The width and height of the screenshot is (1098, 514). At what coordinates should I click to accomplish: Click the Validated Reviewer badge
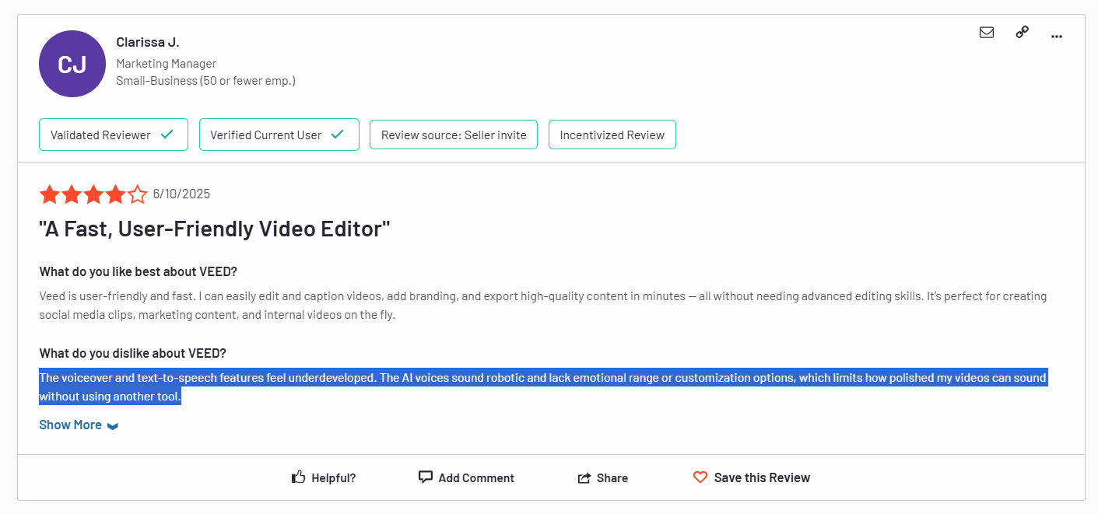pyautogui.click(x=113, y=135)
